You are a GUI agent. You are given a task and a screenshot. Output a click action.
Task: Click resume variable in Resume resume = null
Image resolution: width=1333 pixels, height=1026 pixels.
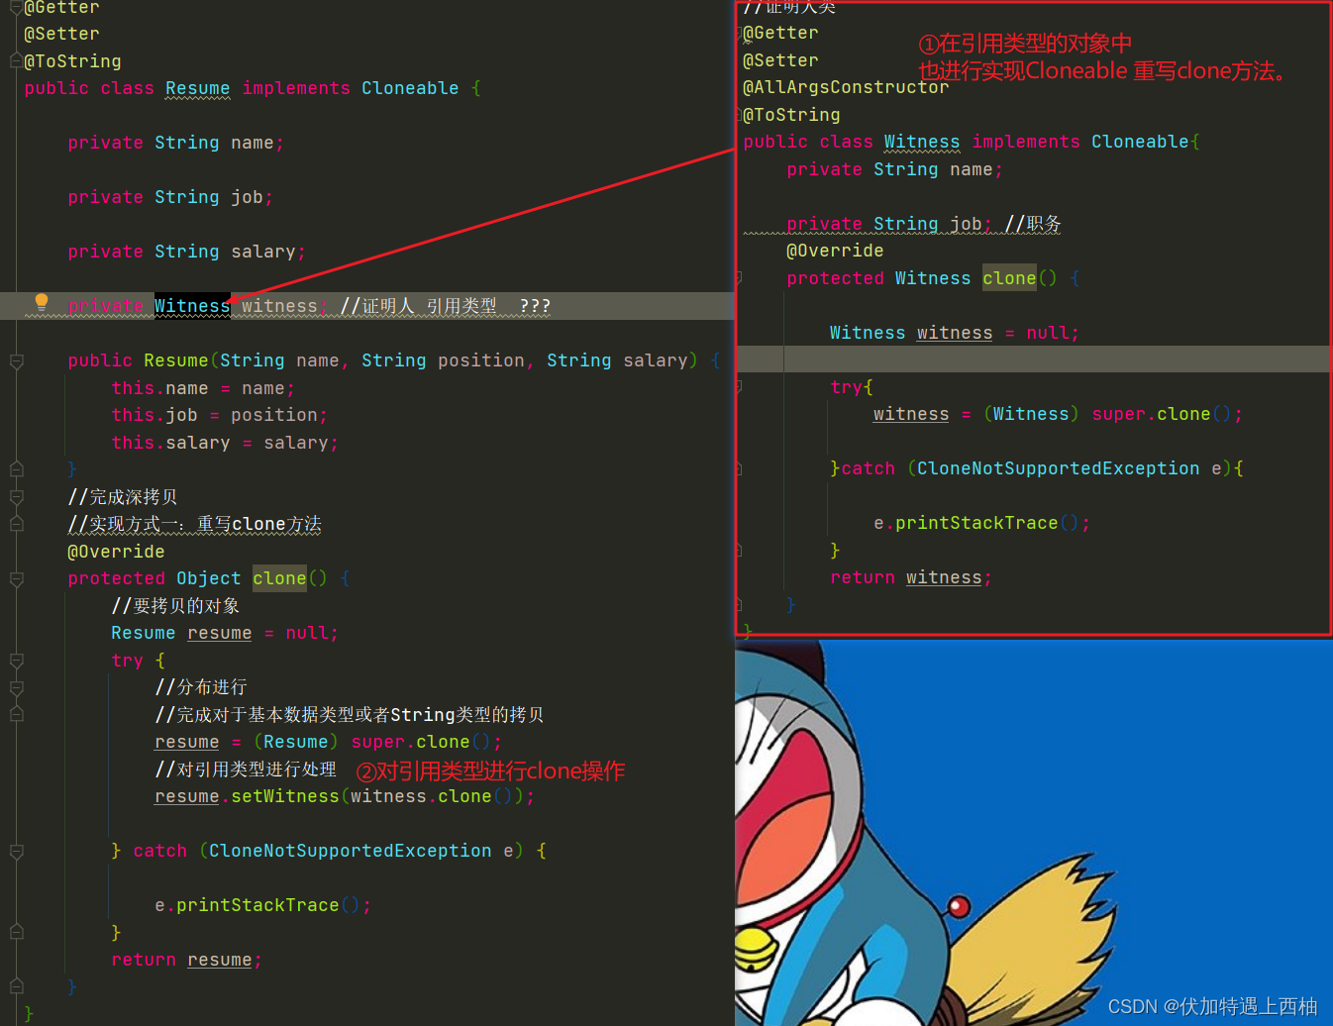[219, 633]
